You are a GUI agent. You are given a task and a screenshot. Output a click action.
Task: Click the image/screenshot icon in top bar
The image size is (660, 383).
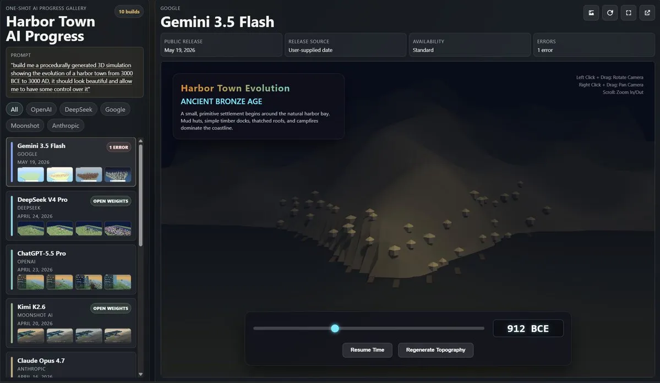point(591,13)
